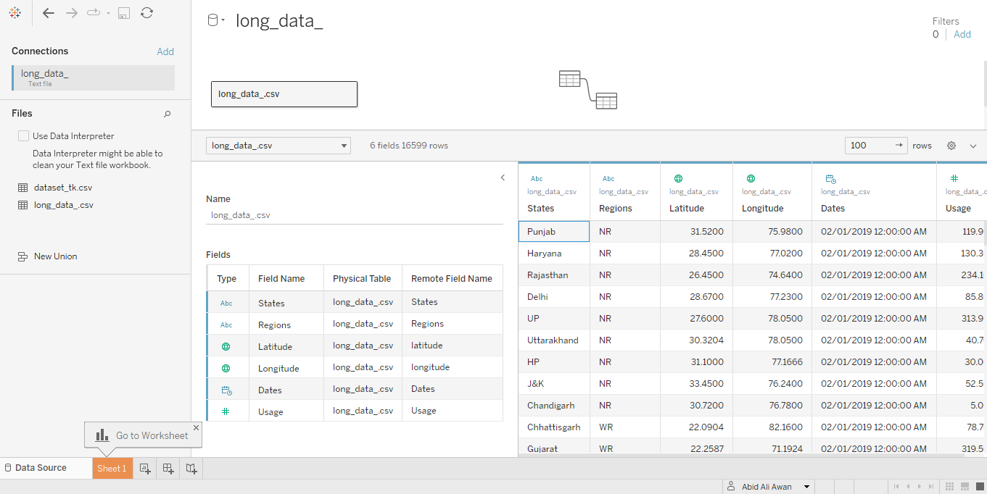Click the user account person icon

point(732,487)
